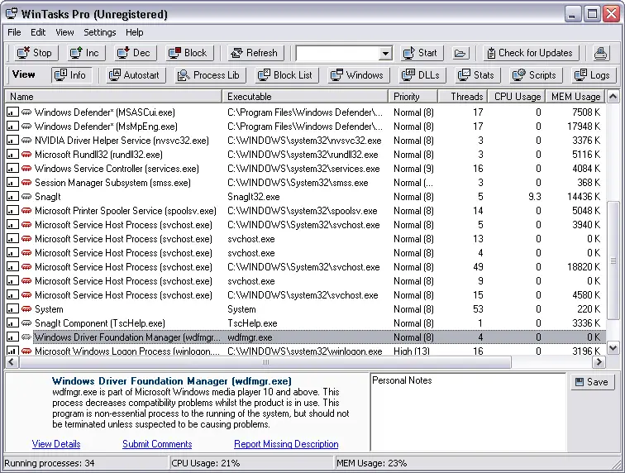Refresh the process list
This screenshot has width=625, height=473.
253,53
